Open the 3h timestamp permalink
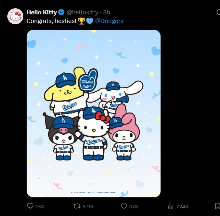 (x=106, y=12)
